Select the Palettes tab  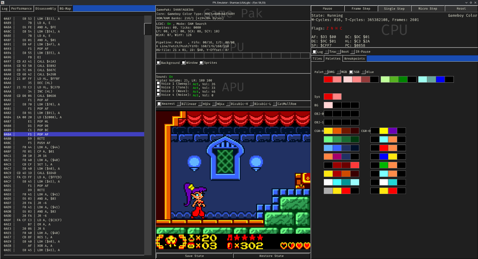click(x=333, y=59)
